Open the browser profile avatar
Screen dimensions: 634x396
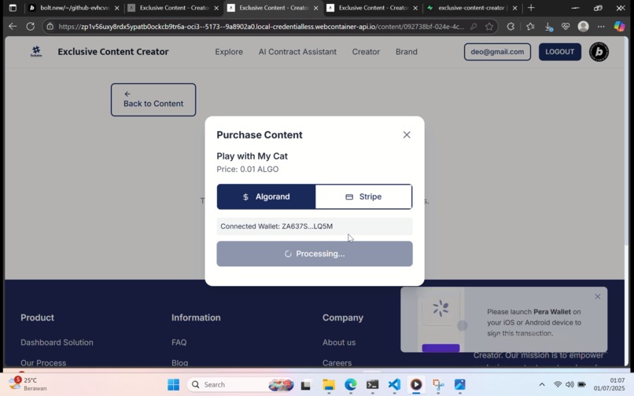point(583,27)
